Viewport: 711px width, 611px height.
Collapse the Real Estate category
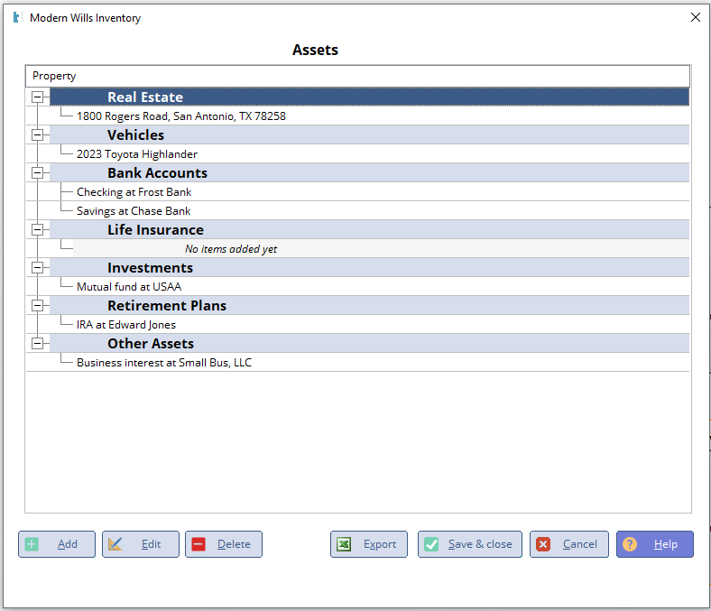click(x=38, y=97)
